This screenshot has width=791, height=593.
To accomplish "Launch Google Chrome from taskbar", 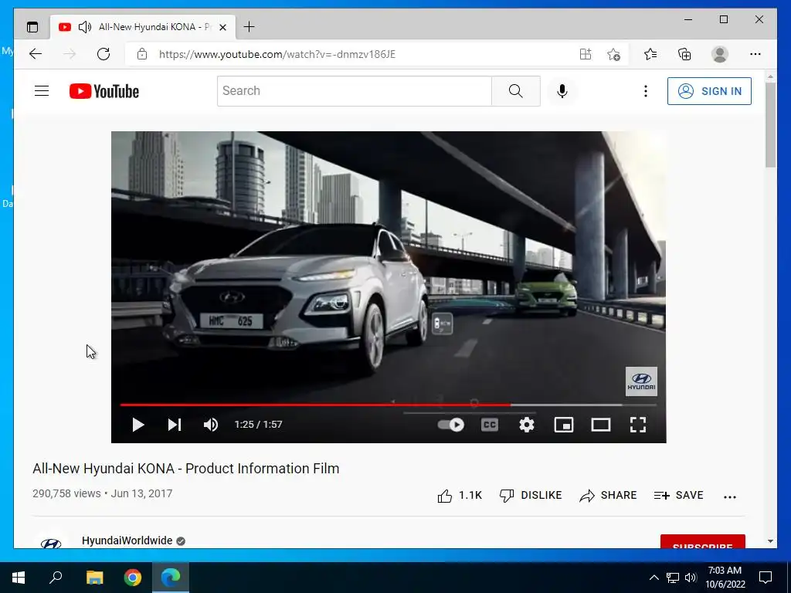I will coord(133,578).
